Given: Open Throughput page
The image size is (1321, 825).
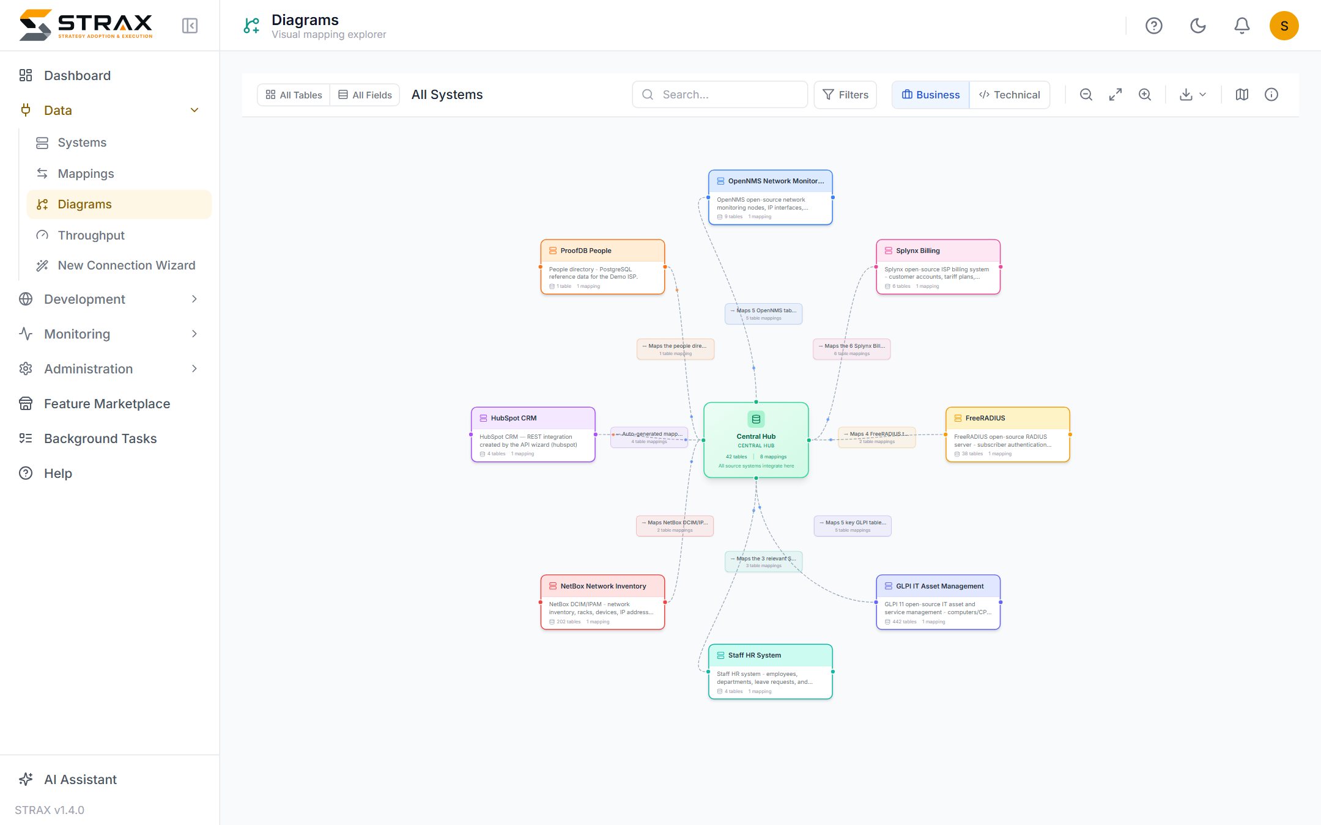Looking at the screenshot, I should 119,235.
